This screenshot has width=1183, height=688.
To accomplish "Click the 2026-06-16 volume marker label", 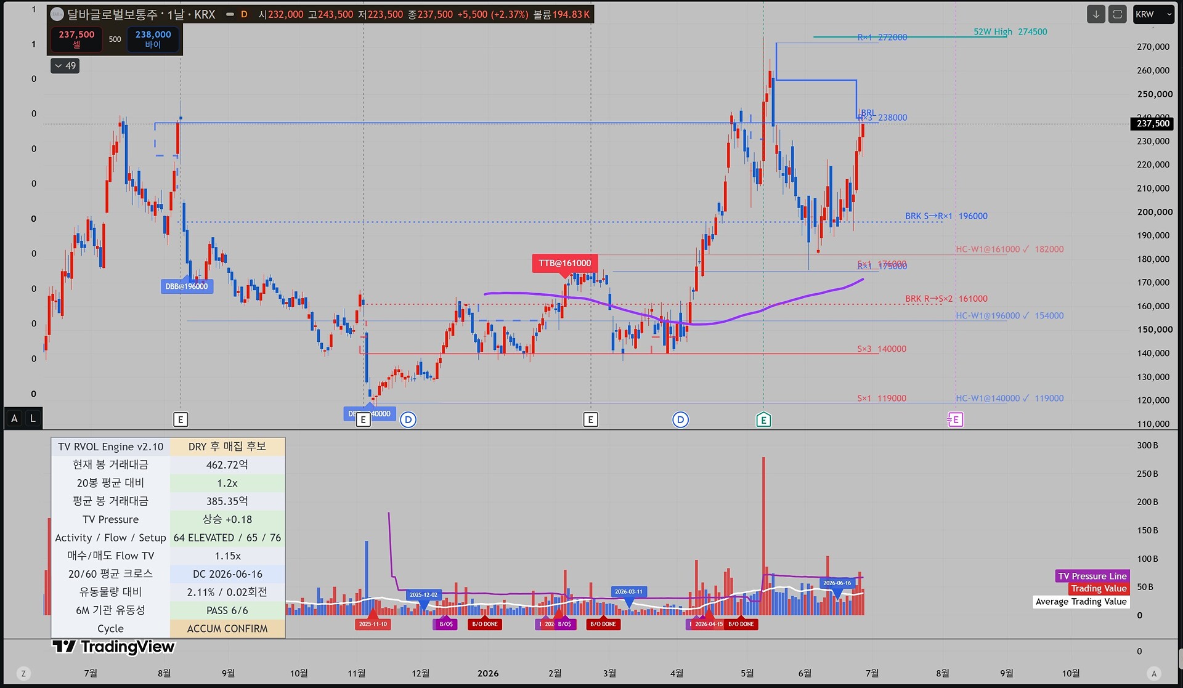I will tap(837, 583).
